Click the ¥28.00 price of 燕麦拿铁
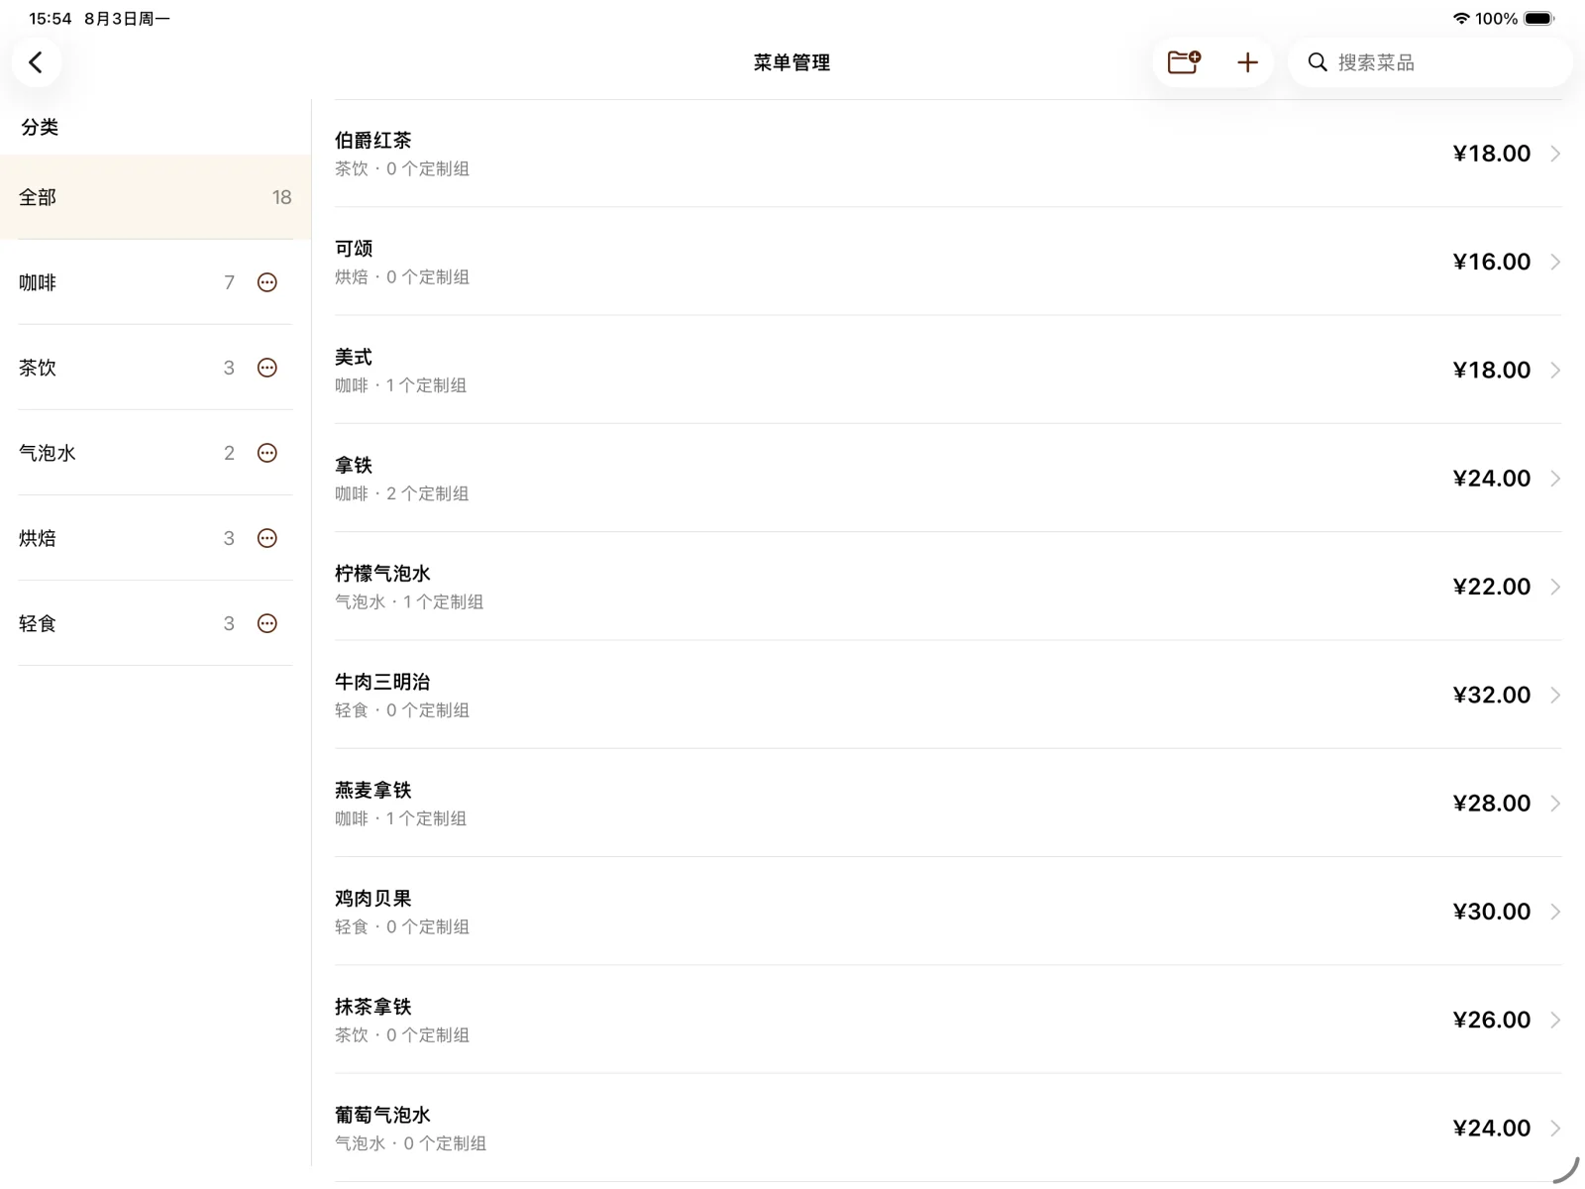This screenshot has width=1585, height=1189. [1491, 803]
